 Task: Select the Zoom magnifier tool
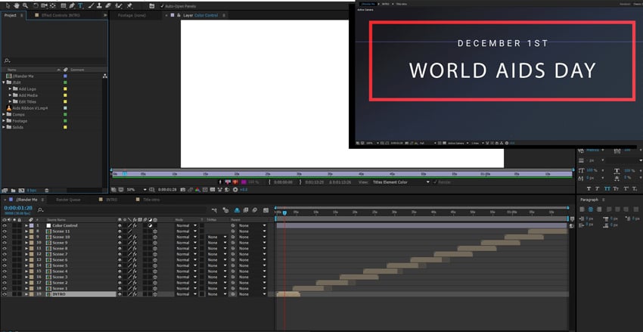click(x=25, y=5)
